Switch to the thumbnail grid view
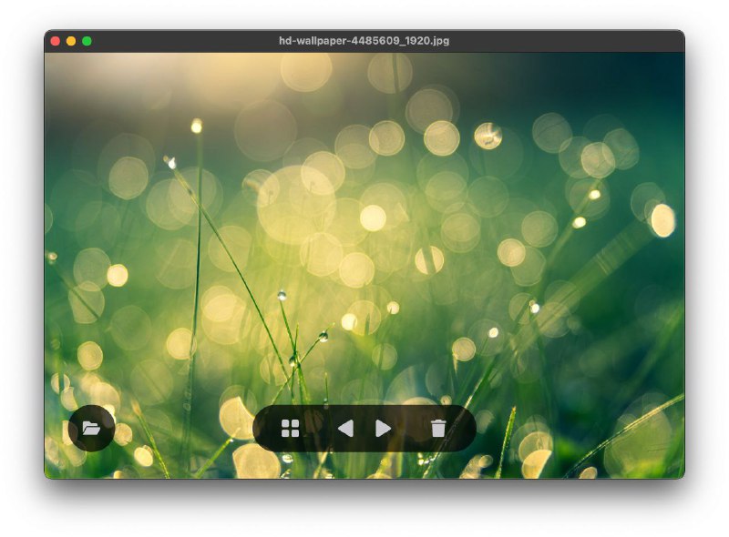 [x=290, y=428]
